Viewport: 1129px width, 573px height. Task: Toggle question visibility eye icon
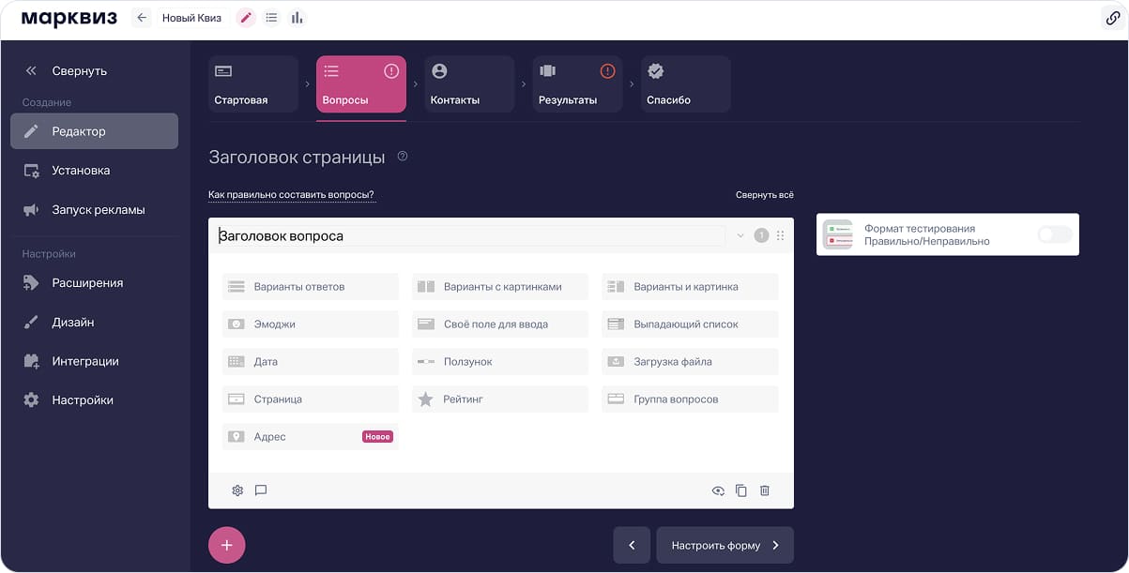click(718, 490)
